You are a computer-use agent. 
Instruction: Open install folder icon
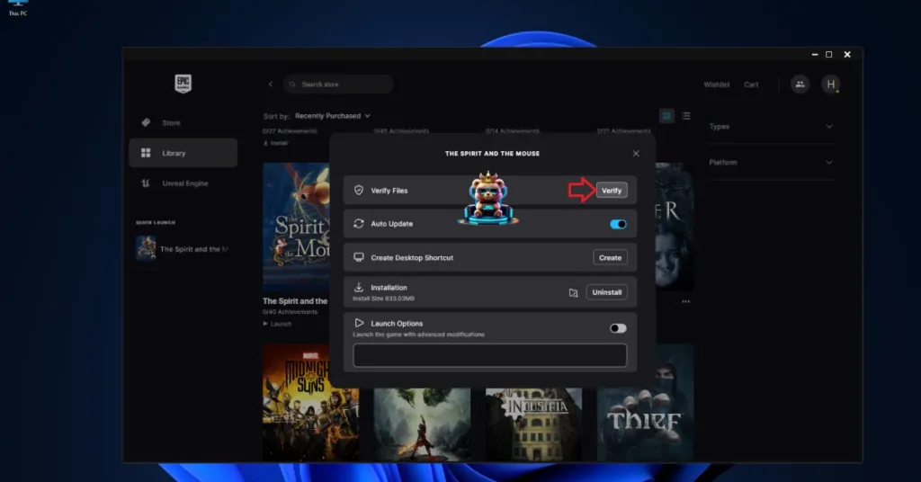(x=573, y=292)
